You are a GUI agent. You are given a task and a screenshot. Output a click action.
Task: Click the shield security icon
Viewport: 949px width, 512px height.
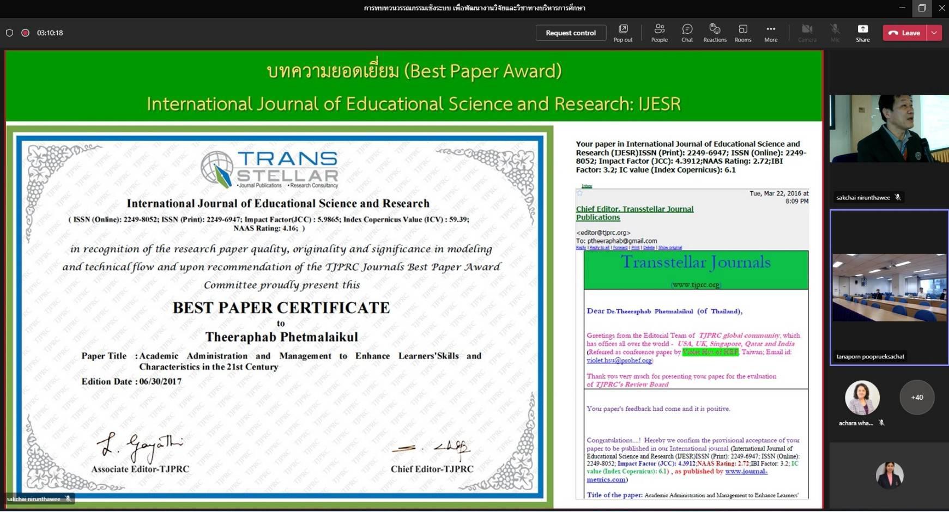[x=9, y=33]
